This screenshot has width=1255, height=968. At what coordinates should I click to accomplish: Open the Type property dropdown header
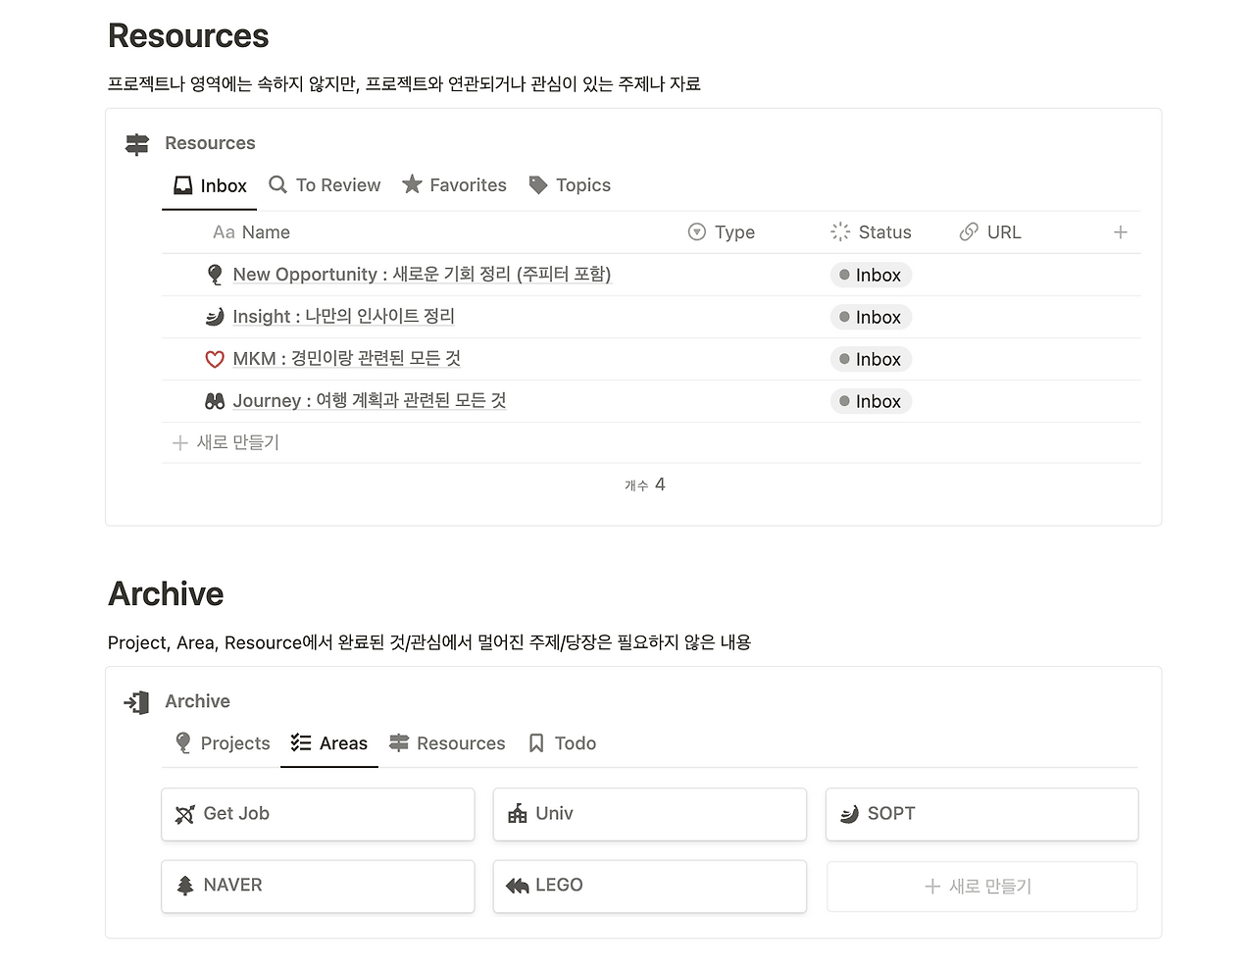click(x=722, y=232)
